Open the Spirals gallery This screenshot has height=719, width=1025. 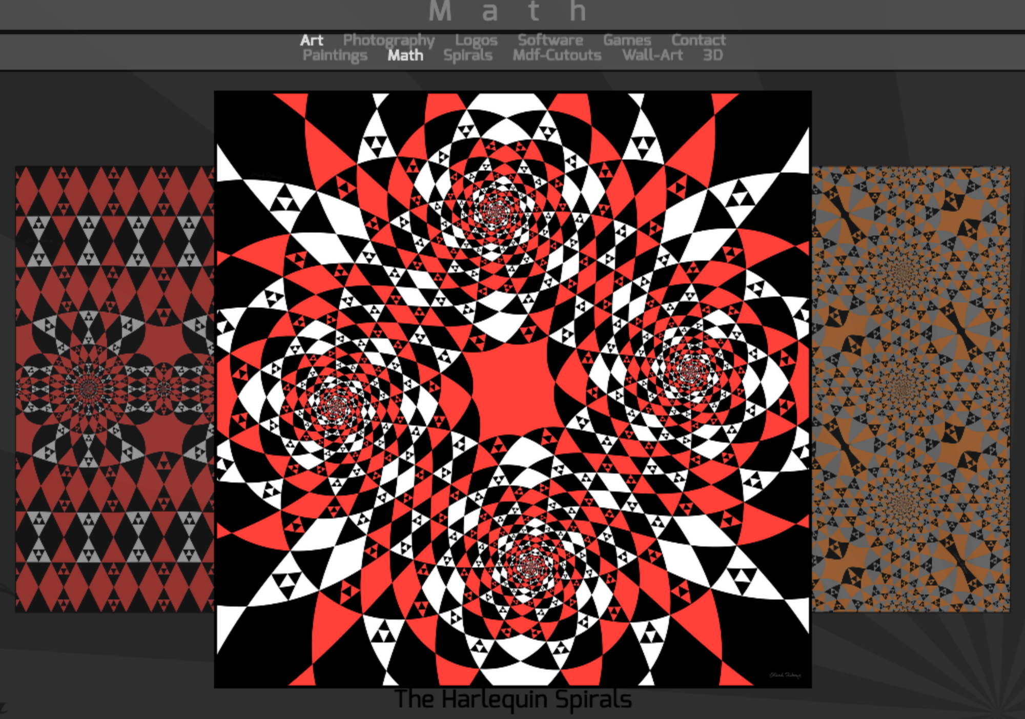[467, 55]
